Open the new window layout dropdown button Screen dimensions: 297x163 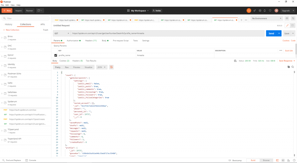pos(40,11)
